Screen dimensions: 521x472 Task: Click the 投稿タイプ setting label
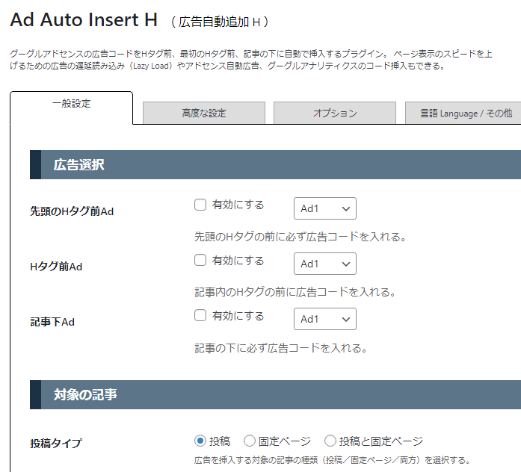(x=56, y=443)
